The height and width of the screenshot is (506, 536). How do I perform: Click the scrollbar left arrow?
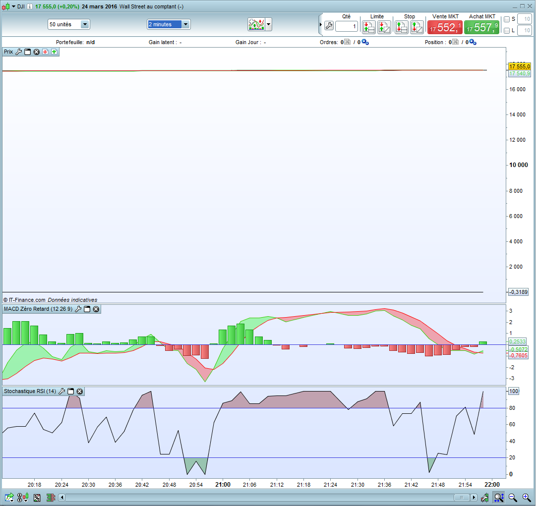pos(62,498)
